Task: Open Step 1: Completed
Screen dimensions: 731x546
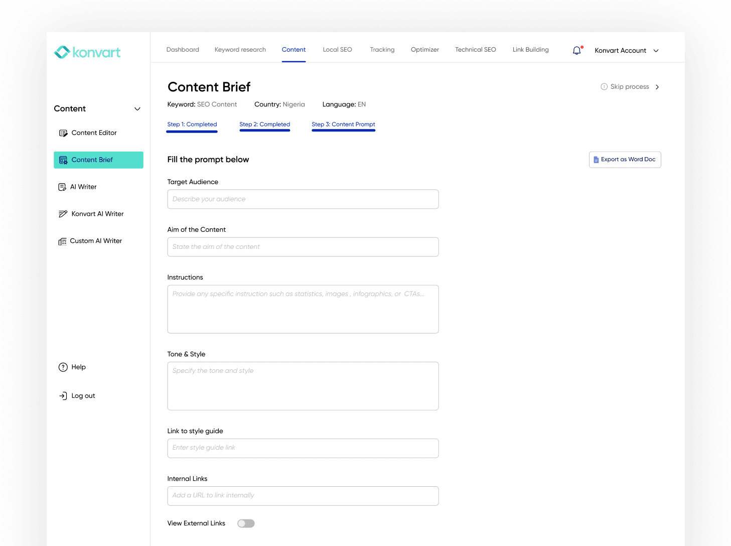Action: 192,124
